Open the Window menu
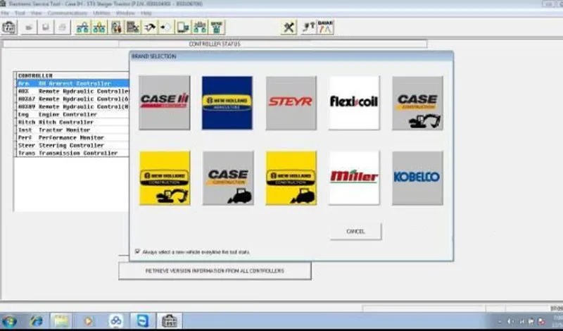This screenshot has width=563, height=331. (125, 13)
